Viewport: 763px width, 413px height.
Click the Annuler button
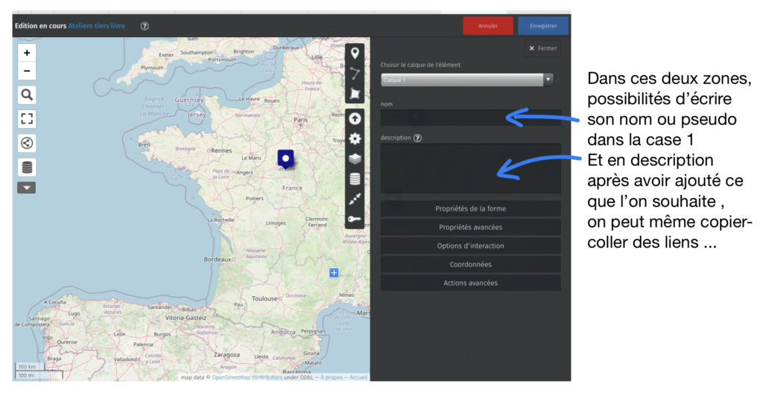coord(488,26)
